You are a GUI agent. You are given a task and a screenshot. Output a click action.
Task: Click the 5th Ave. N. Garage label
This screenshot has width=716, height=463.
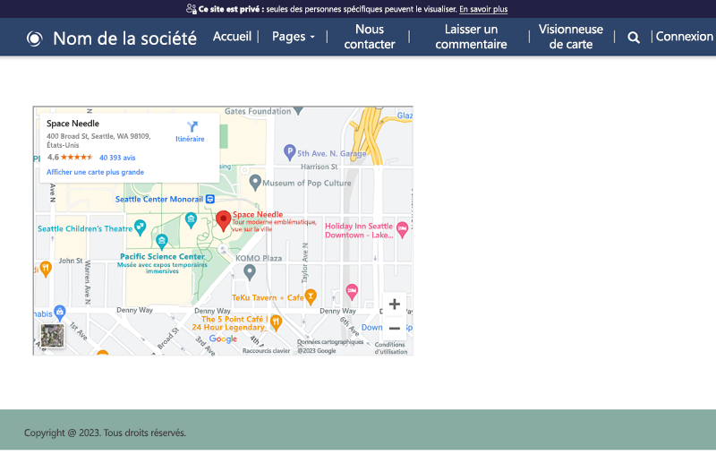click(x=331, y=153)
